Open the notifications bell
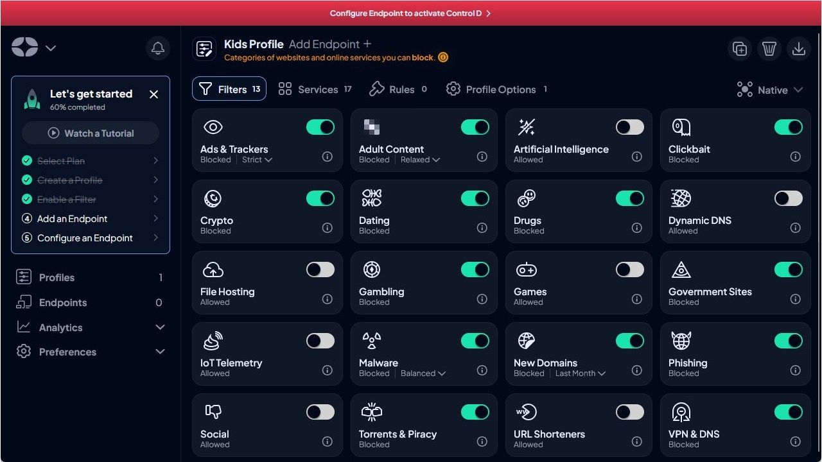The width and height of the screenshot is (822, 462). point(157,48)
